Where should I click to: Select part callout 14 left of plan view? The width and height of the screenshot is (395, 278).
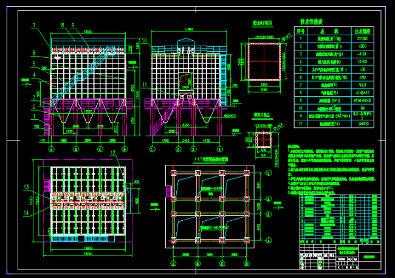click(x=26, y=213)
